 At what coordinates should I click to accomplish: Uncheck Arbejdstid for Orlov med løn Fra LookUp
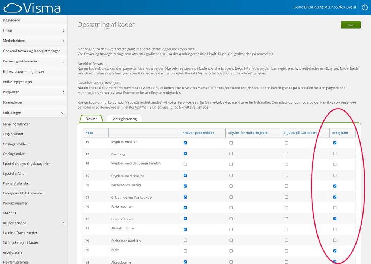click(x=335, y=197)
